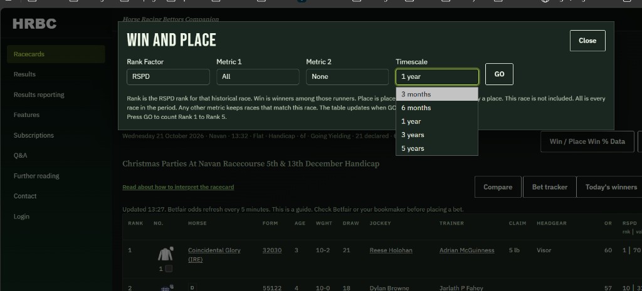
Task: Select the 3 months timescale option
Action: (437, 94)
